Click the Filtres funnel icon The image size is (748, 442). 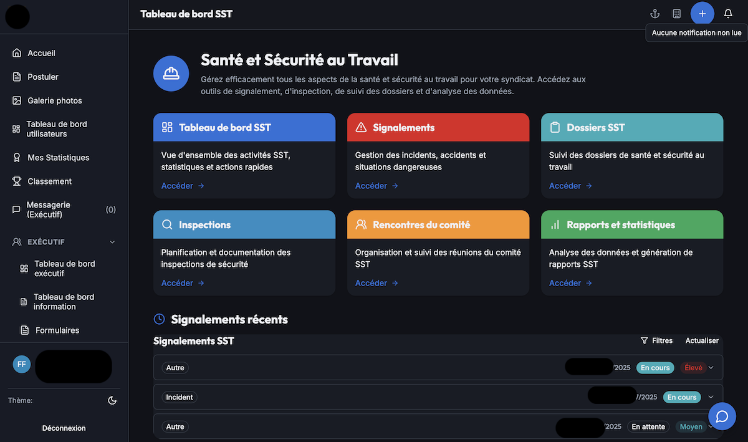645,340
